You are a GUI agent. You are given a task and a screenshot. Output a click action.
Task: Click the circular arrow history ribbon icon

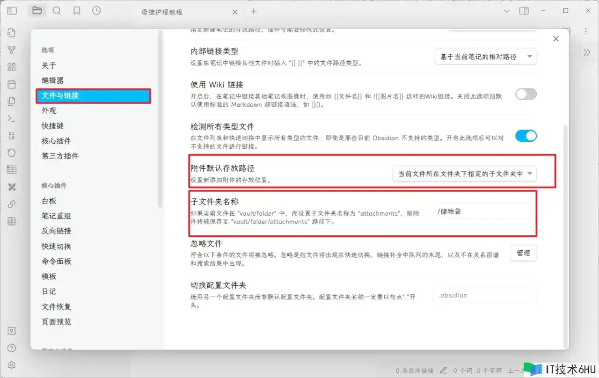click(x=12, y=153)
